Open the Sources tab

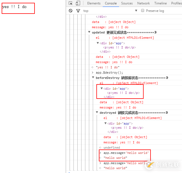[x=127, y=3]
